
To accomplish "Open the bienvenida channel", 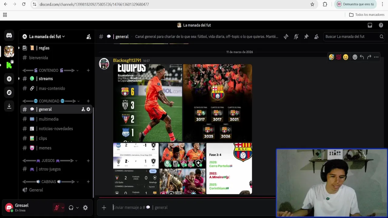I will tap(56, 58).
